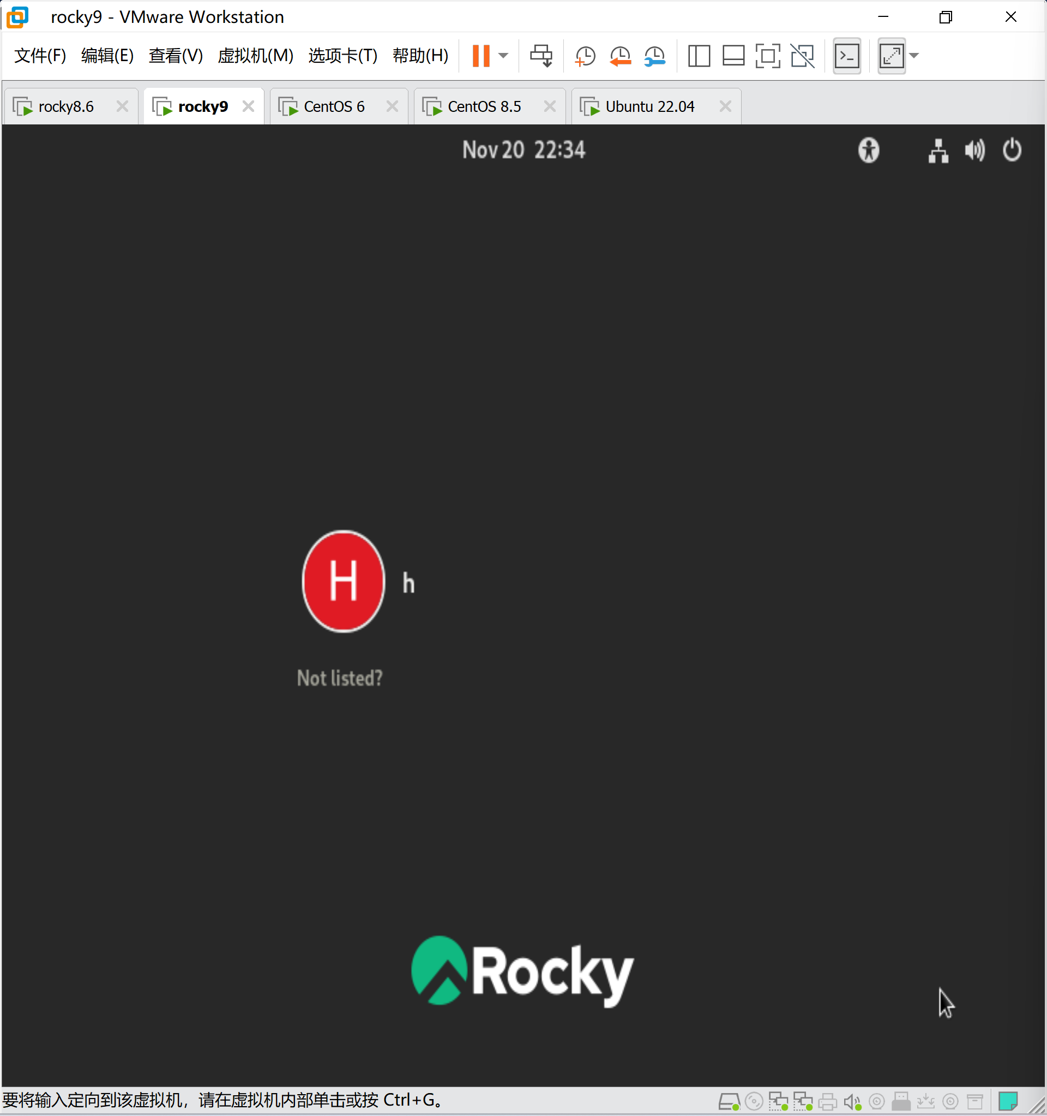Viewport: 1047px width, 1116px height.
Task: Open the console view toolbar button
Action: [847, 56]
